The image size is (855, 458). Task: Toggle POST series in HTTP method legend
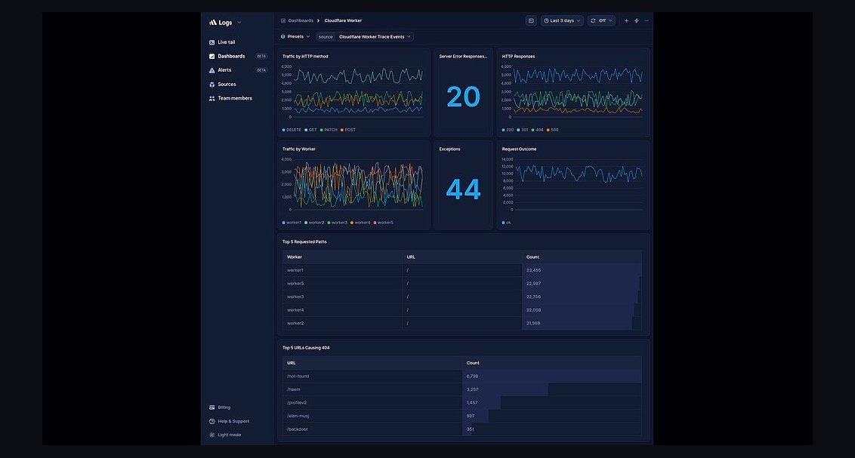click(348, 130)
